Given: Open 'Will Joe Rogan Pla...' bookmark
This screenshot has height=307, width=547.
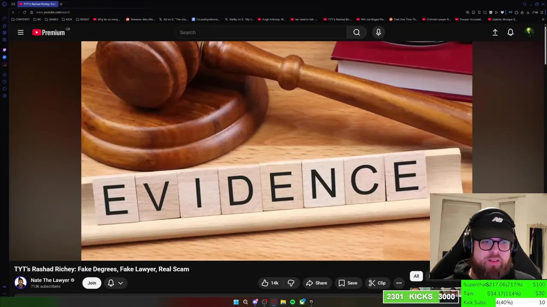Looking at the screenshot, I should [371, 19].
